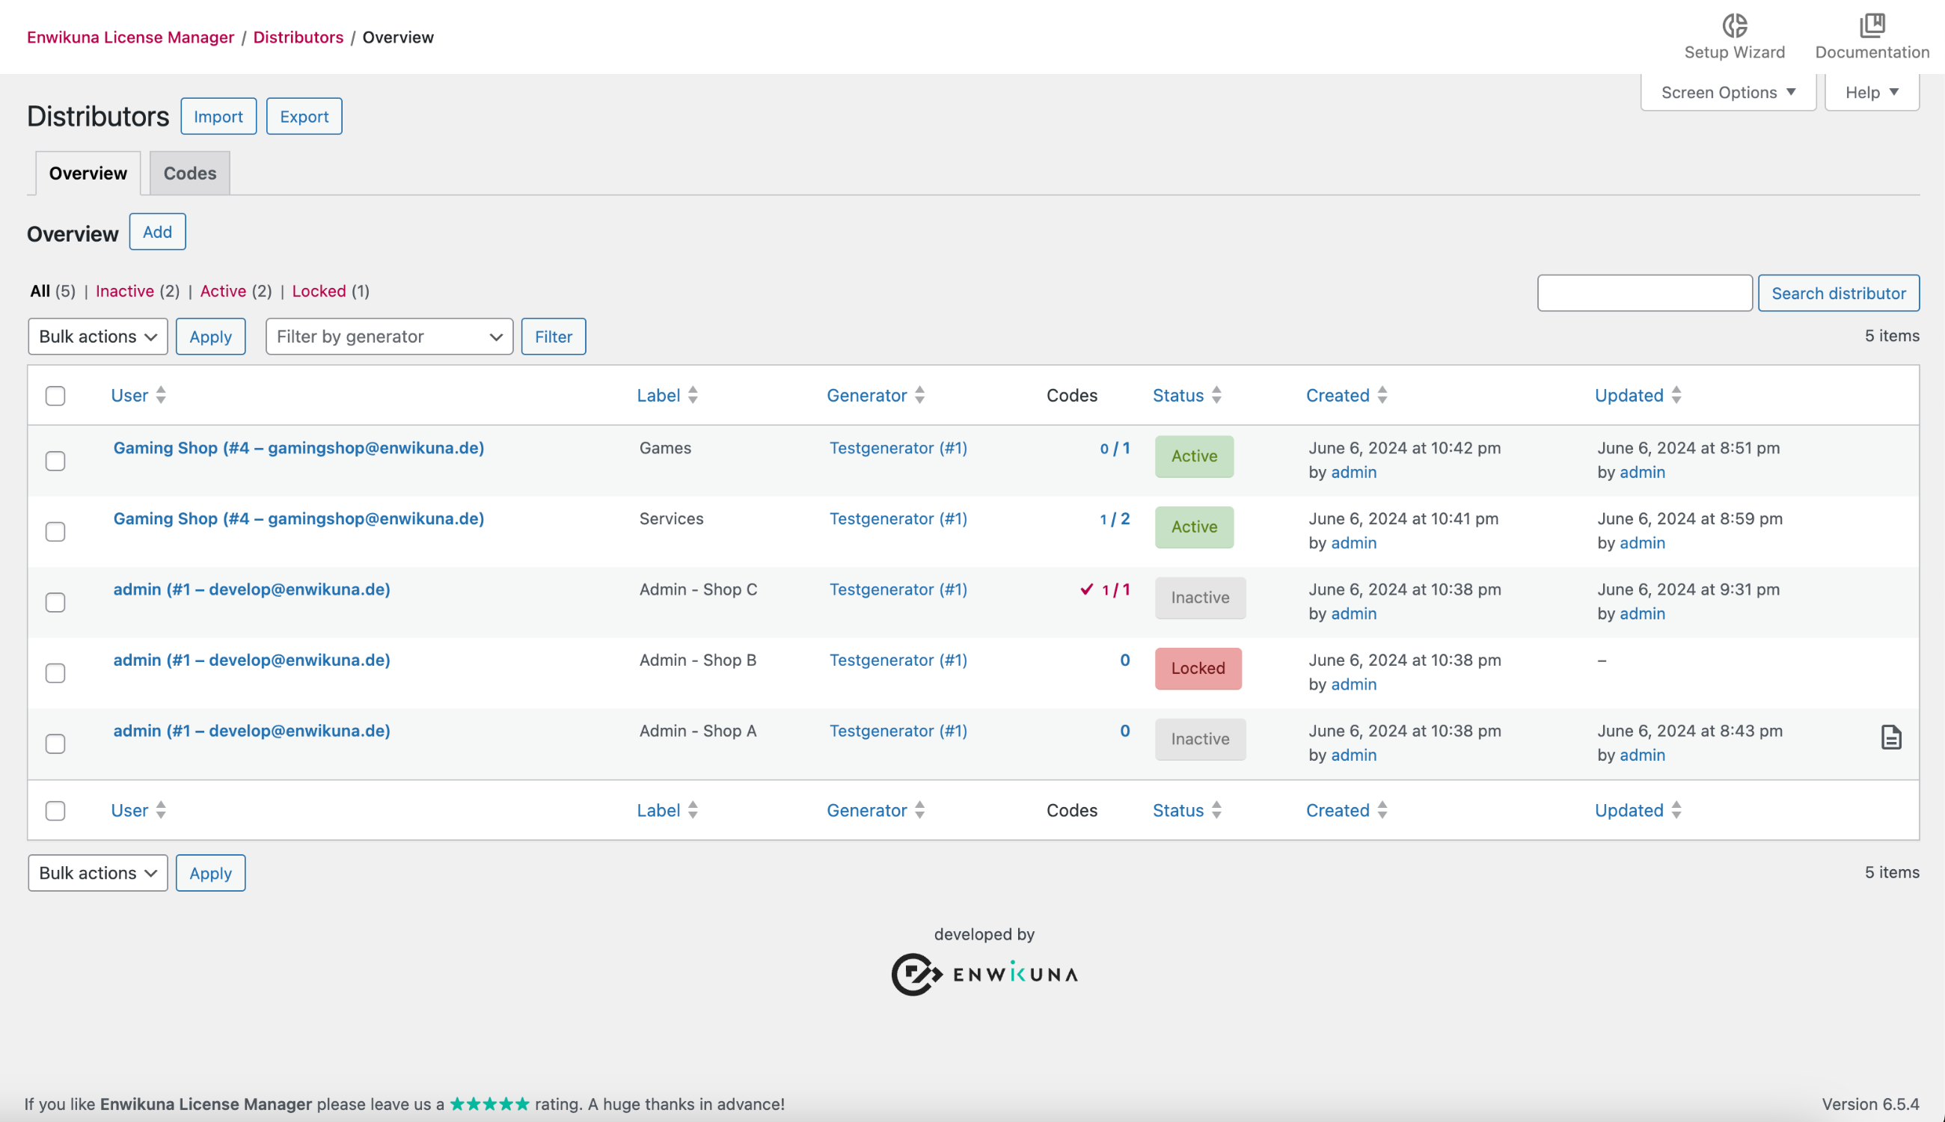Viewport: 1945px width, 1122px height.
Task: Select the Overview tab
Action: click(88, 174)
